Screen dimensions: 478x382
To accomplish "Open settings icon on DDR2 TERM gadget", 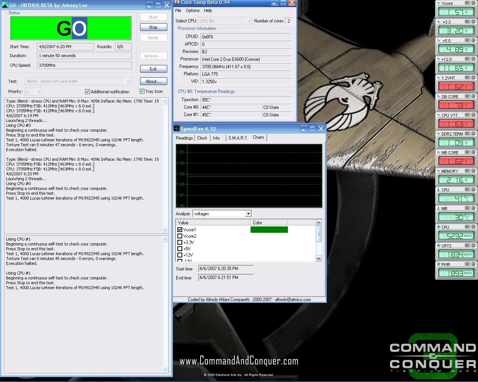I will 468,134.
